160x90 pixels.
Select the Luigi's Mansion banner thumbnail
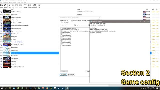(7, 59)
